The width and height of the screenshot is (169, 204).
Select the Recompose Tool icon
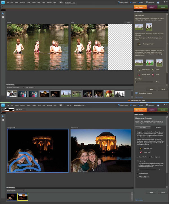[x=139, y=44]
